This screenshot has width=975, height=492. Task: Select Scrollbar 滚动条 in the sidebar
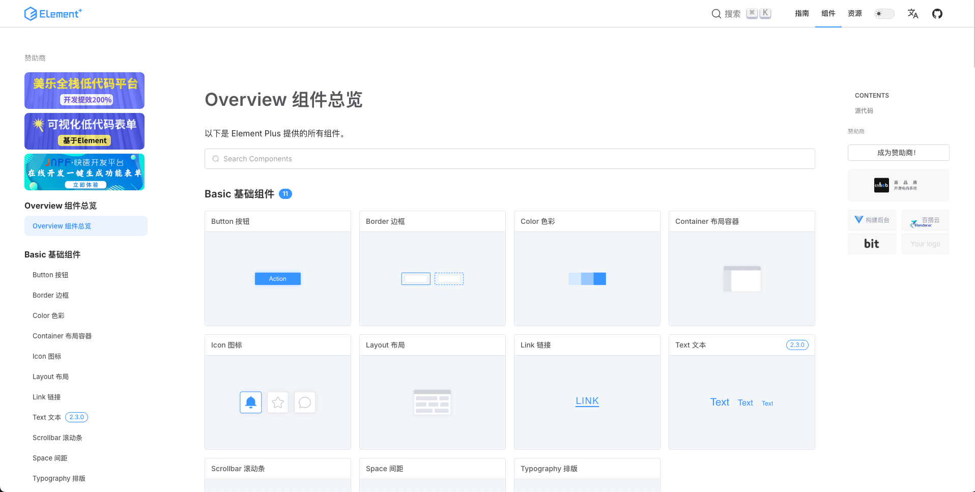[57, 438]
